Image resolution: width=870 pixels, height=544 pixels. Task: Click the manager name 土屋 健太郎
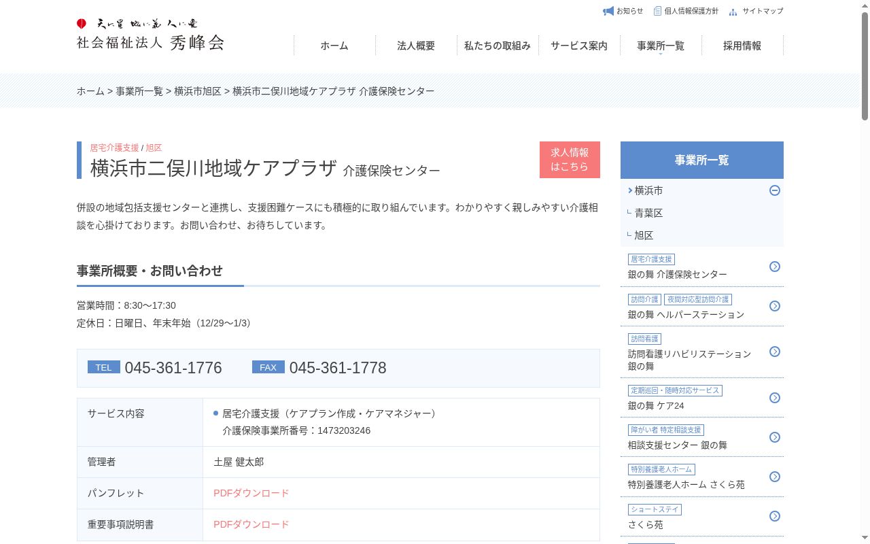239,462
